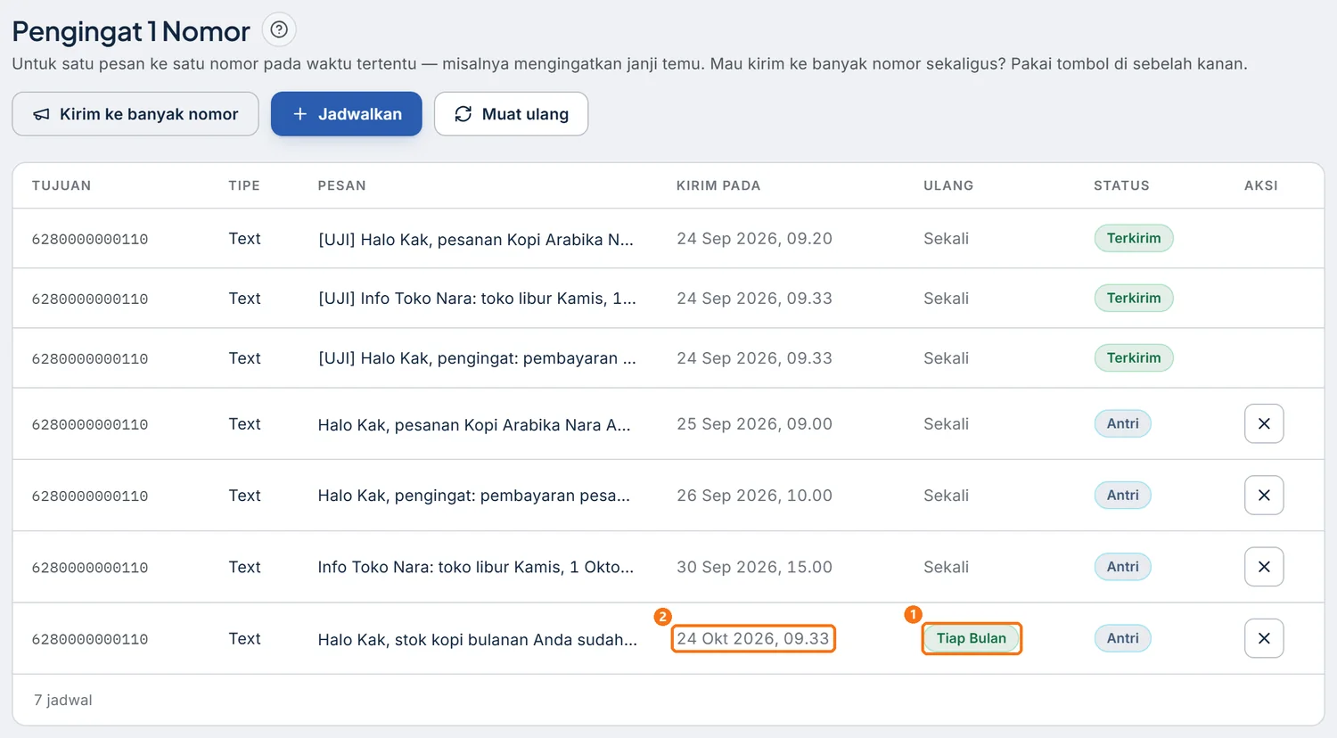The height and width of the screenshot is (738, 1337).
Task: Click Sekali in the 30 Sep row
Action: tap(946, 567)
